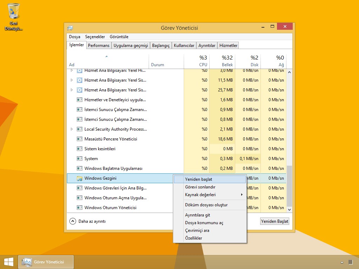
Task: Click the Task Manager icon in the taskbar
Action: pyautogui.click(x=27, y=262)
